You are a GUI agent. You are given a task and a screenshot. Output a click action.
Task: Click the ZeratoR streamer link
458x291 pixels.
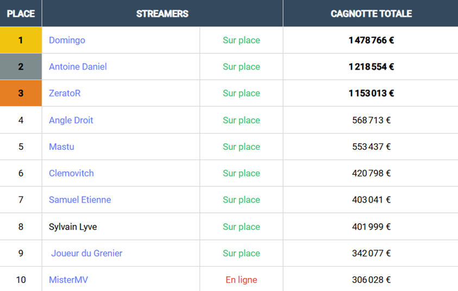click(x=65, y=93)
